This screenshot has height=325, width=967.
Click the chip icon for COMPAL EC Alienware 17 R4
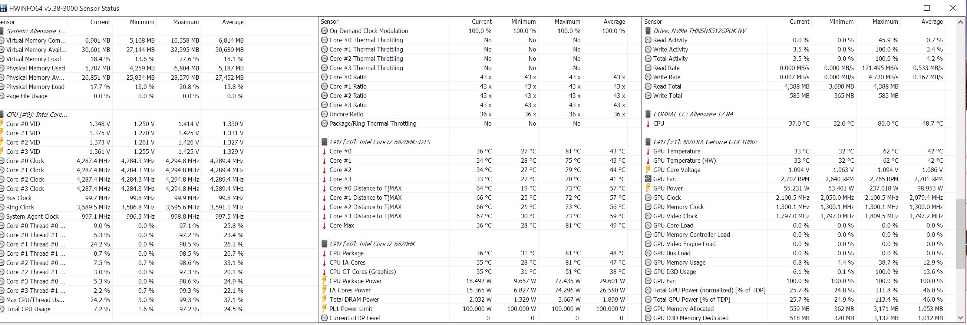(x=648, y=114)
